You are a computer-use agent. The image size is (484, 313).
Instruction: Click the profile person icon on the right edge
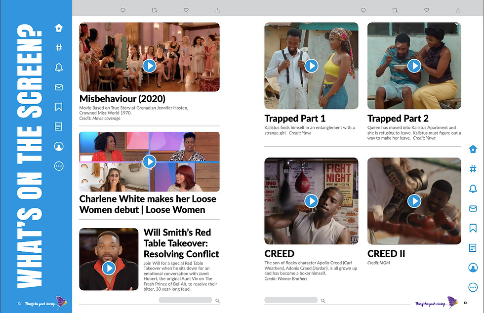(473, 268)
